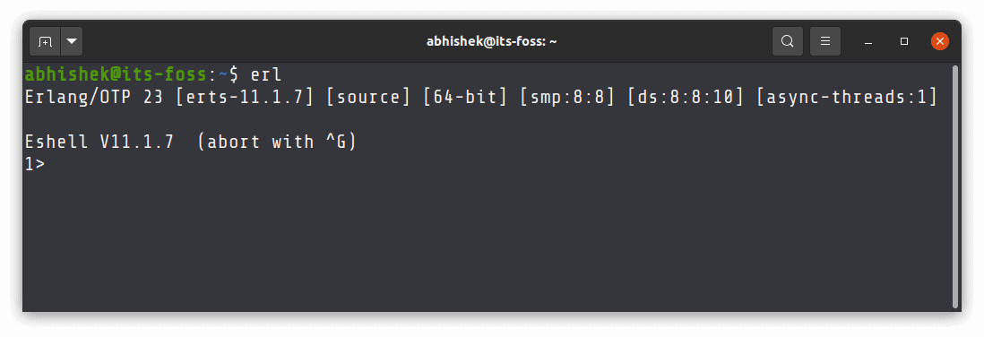This screenshot has height=337, width=984.
Task: Click the [64-bit] text in the output
Action: (x=465, y=98)
